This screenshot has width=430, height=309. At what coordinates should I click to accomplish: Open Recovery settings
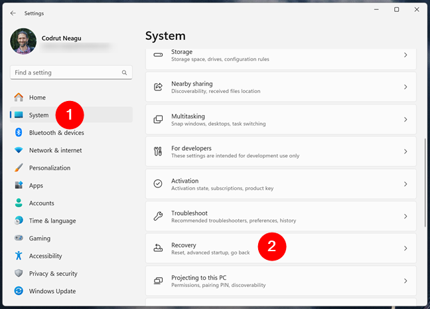point(281,249)
